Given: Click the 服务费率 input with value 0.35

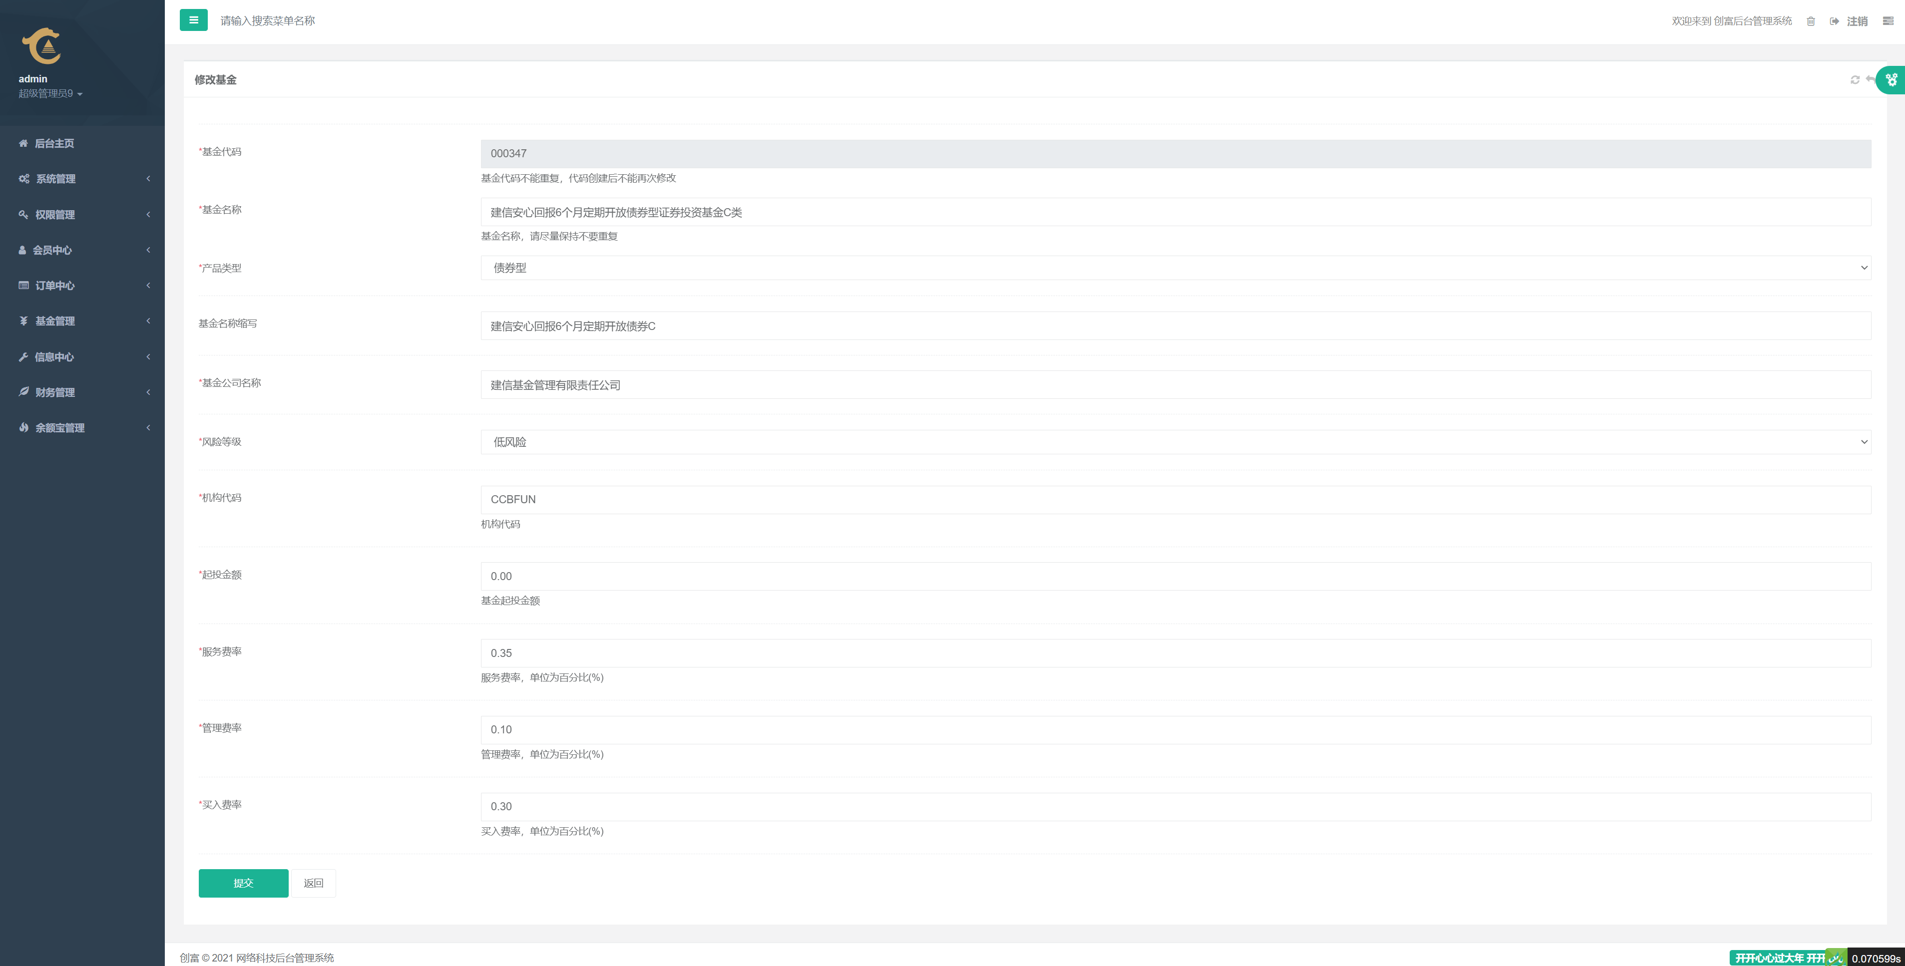Looking at the screenshot, I should click(1175, 653).
